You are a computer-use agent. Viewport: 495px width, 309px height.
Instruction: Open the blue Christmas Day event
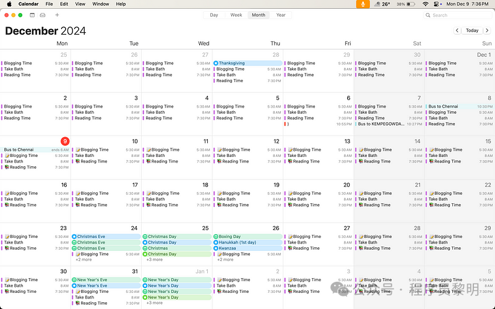click(x=177, y=242)
